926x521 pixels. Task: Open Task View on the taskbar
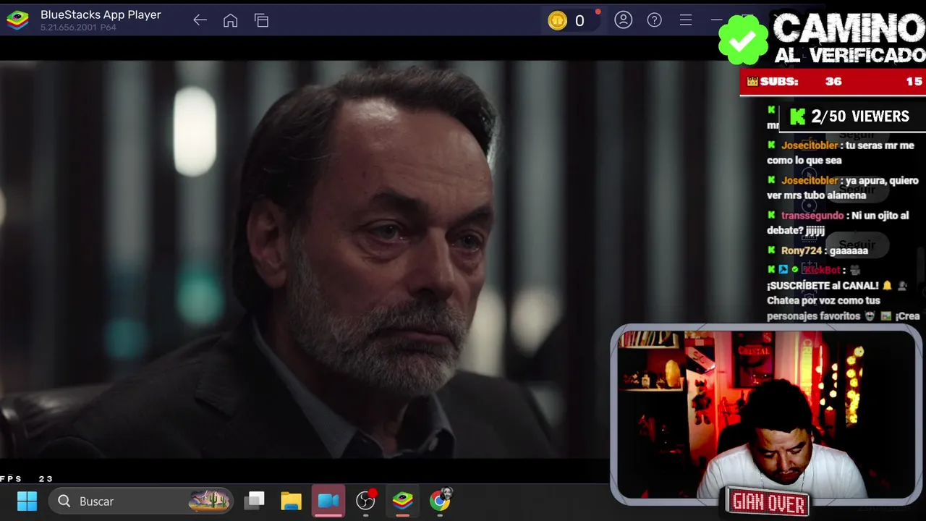[255, 501]
